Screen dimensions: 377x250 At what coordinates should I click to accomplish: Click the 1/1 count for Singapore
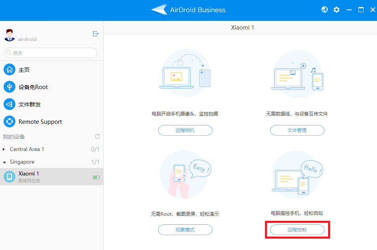95,162
